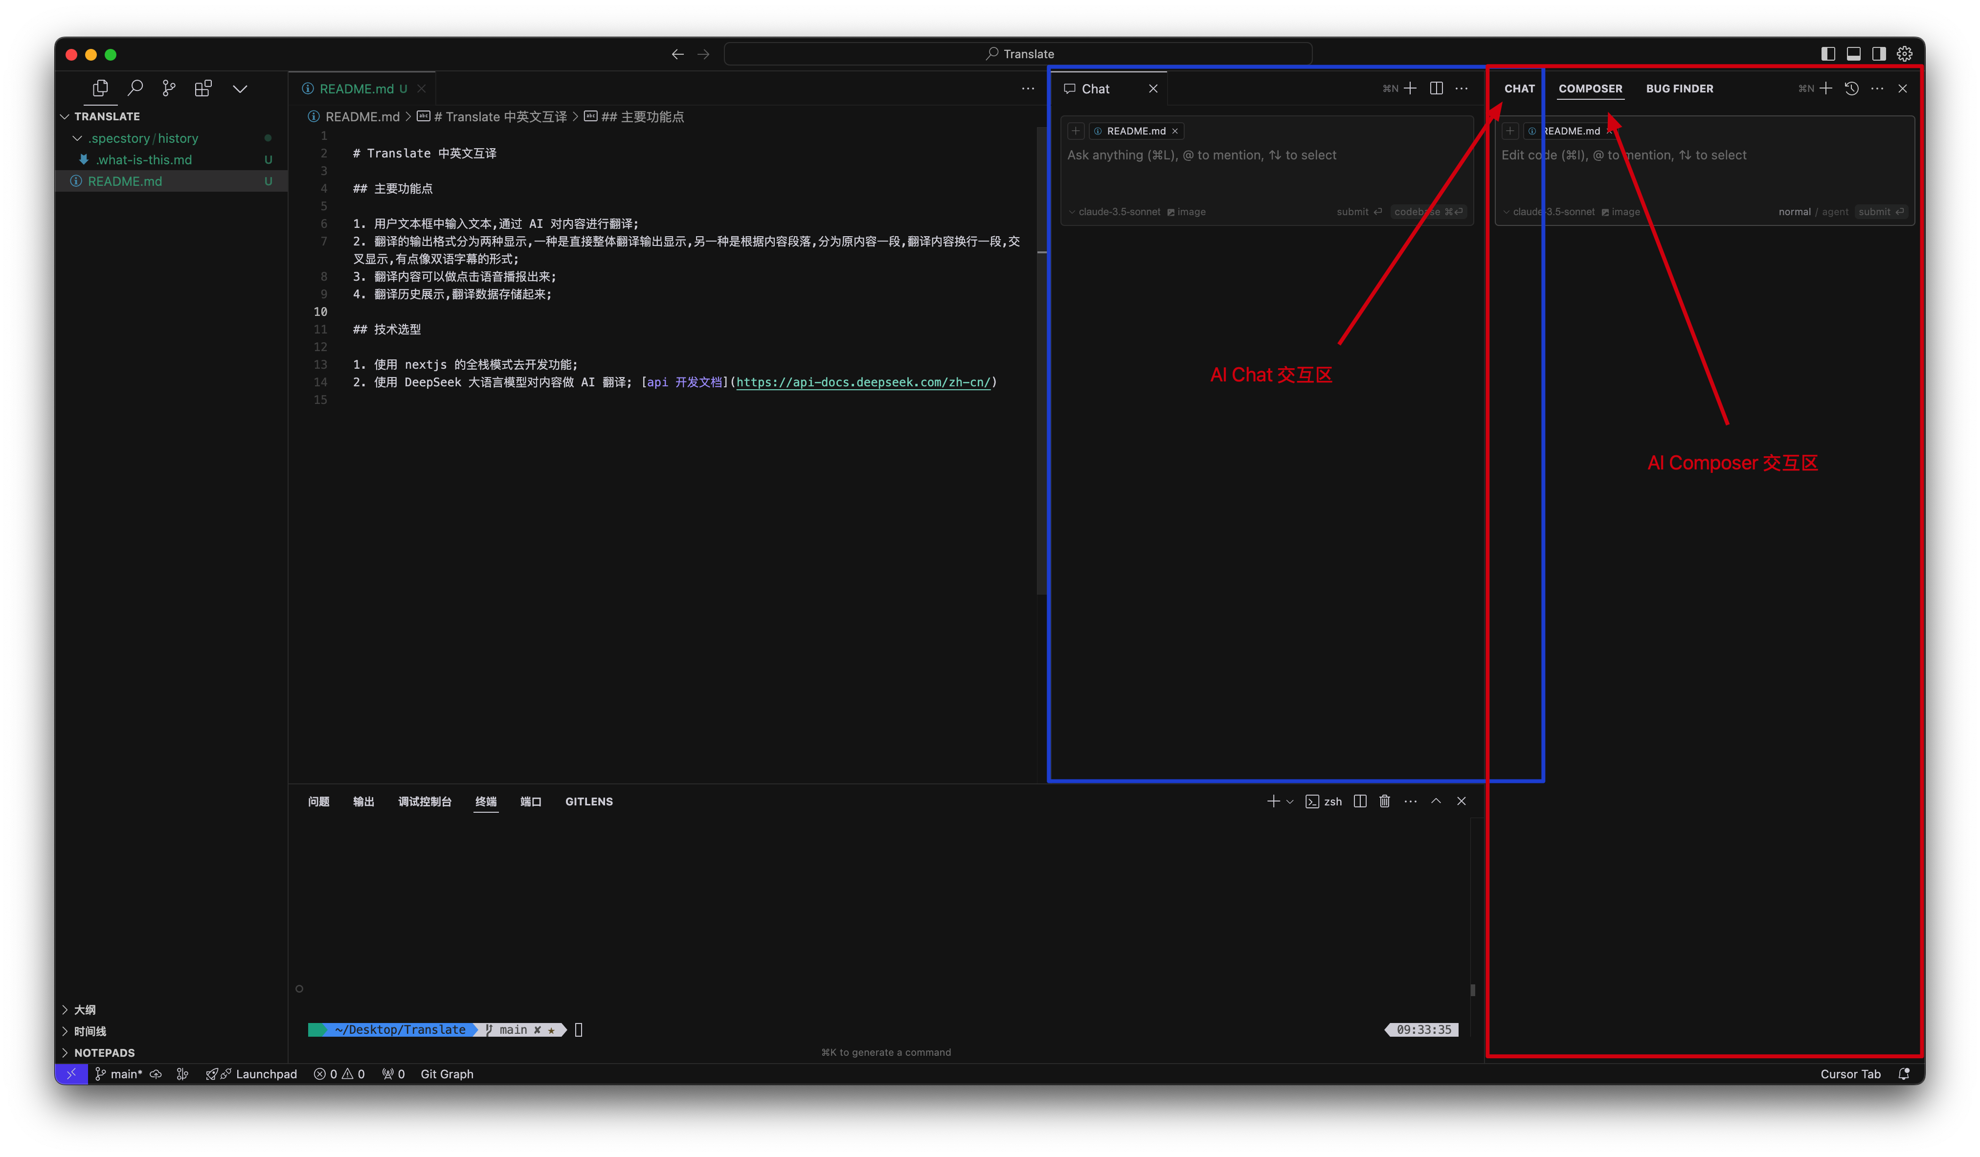This screenshot has height=1157, width=1980.
Task: Open settings gear in the title bar
Action: point(1905,53)
